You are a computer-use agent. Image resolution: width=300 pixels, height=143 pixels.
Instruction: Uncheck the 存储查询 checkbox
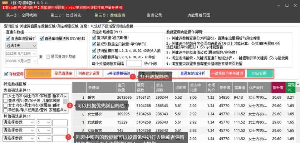coord(6,74)
